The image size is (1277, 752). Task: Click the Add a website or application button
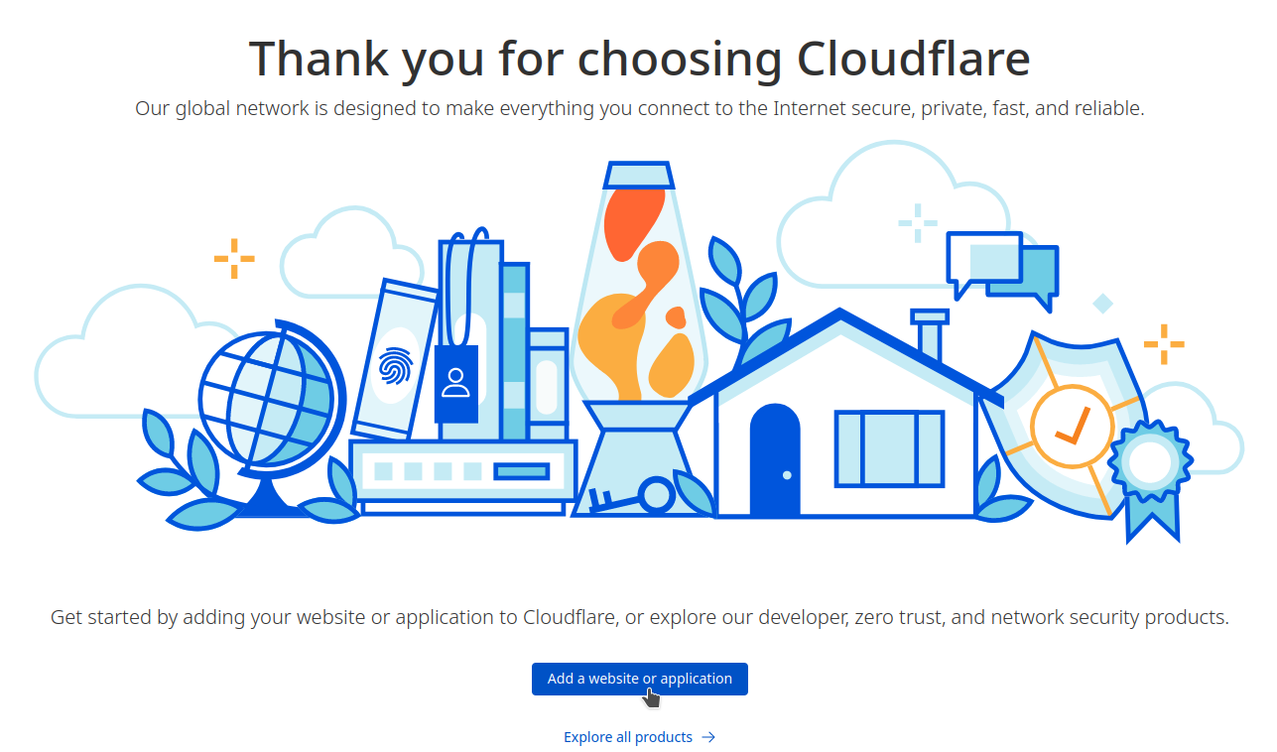point(639,679)
